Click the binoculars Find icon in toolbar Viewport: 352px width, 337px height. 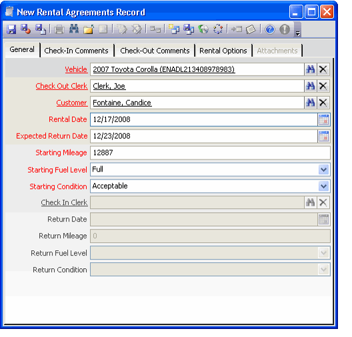click(x=74, y=29)
